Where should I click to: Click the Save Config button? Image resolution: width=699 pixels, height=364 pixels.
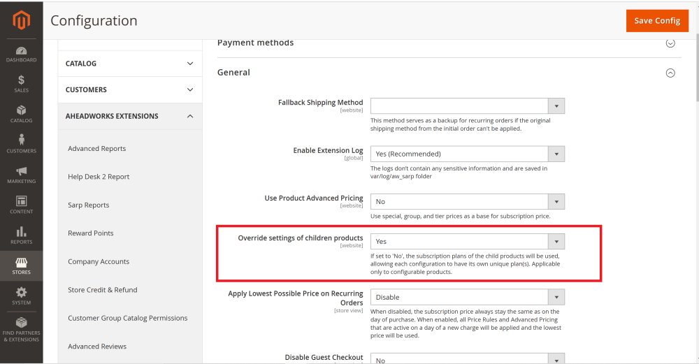657,20
